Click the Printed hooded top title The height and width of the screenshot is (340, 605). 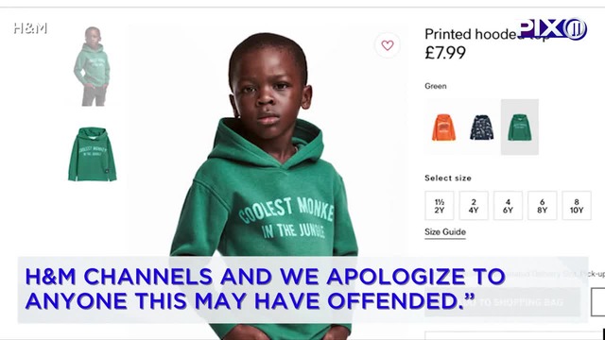point(487,34)
